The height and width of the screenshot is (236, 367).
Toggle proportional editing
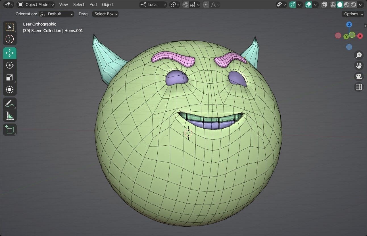point(206,5)
